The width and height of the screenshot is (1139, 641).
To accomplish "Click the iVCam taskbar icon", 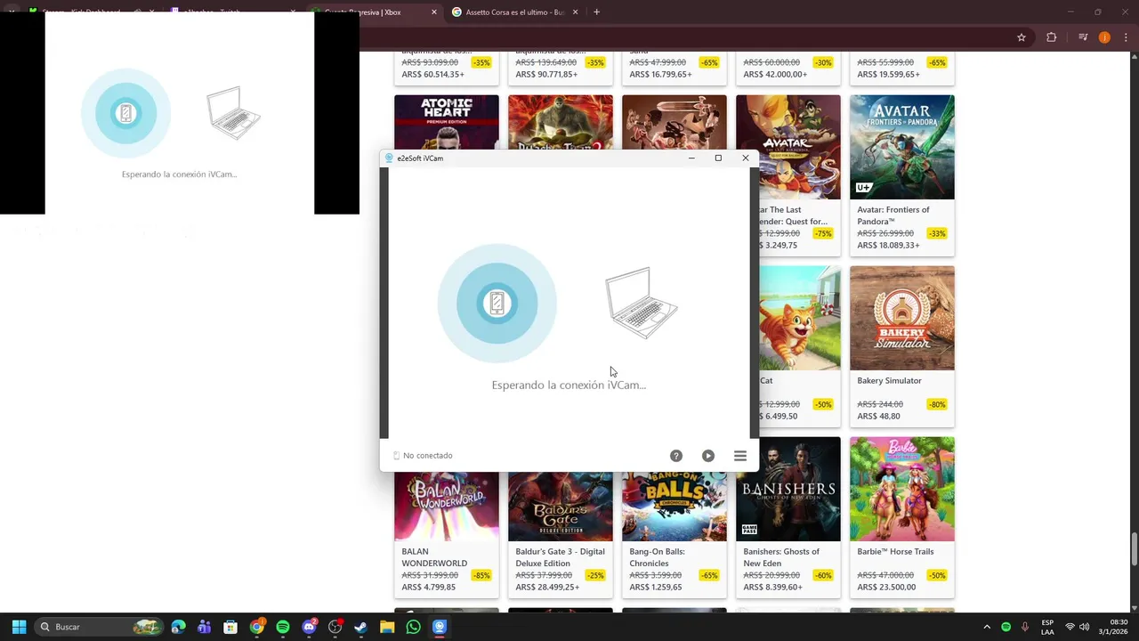I will coord(440,627).
